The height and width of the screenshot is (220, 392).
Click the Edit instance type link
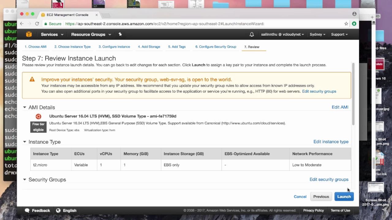pyautogui.click(x=331, y=142)
